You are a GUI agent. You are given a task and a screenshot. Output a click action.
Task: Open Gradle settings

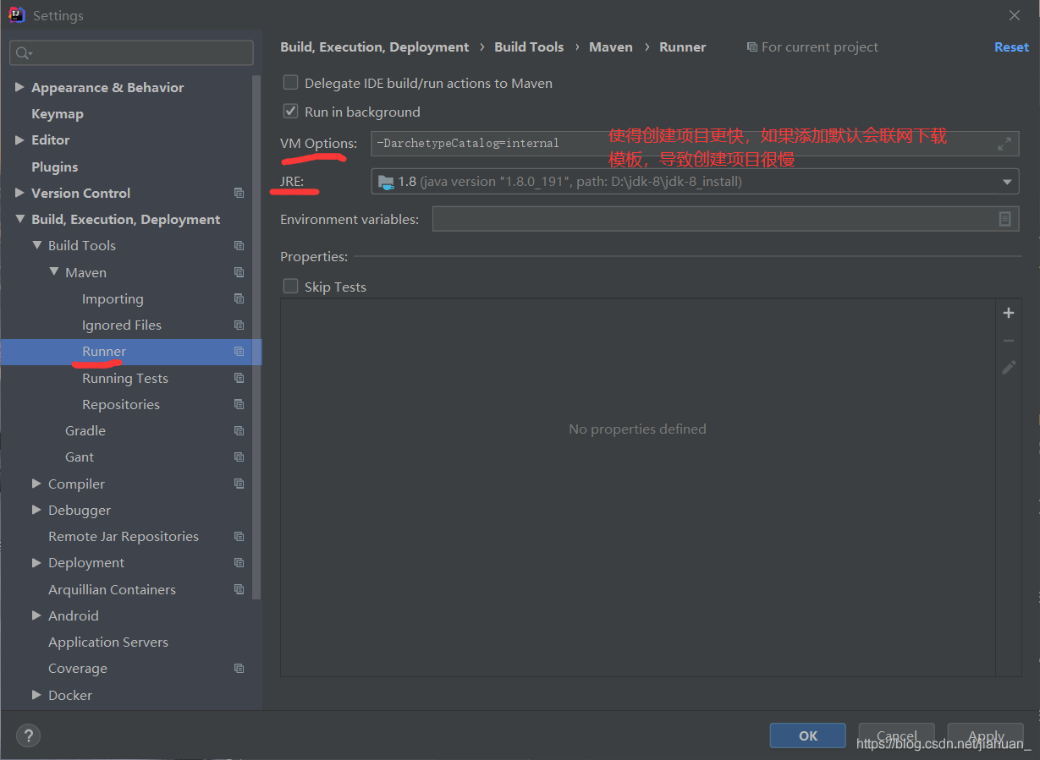(85, 430)
